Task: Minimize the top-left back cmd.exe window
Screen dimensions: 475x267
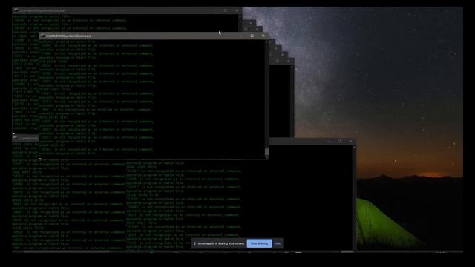Action: pyautogui.click(x=214, y=10)
